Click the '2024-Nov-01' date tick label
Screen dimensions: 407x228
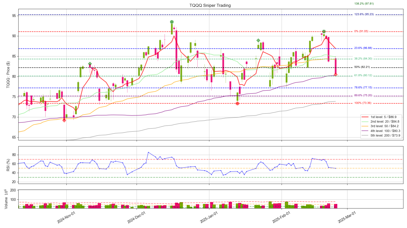66,217
